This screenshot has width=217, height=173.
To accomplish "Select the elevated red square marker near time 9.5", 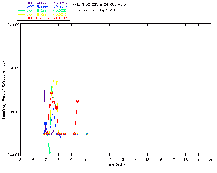I will tap(78, 101).
